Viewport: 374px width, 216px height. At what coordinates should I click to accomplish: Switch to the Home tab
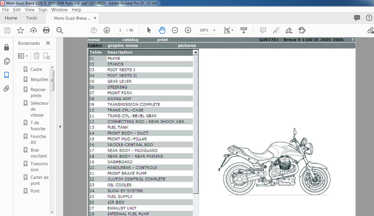[x=11, y=18]
